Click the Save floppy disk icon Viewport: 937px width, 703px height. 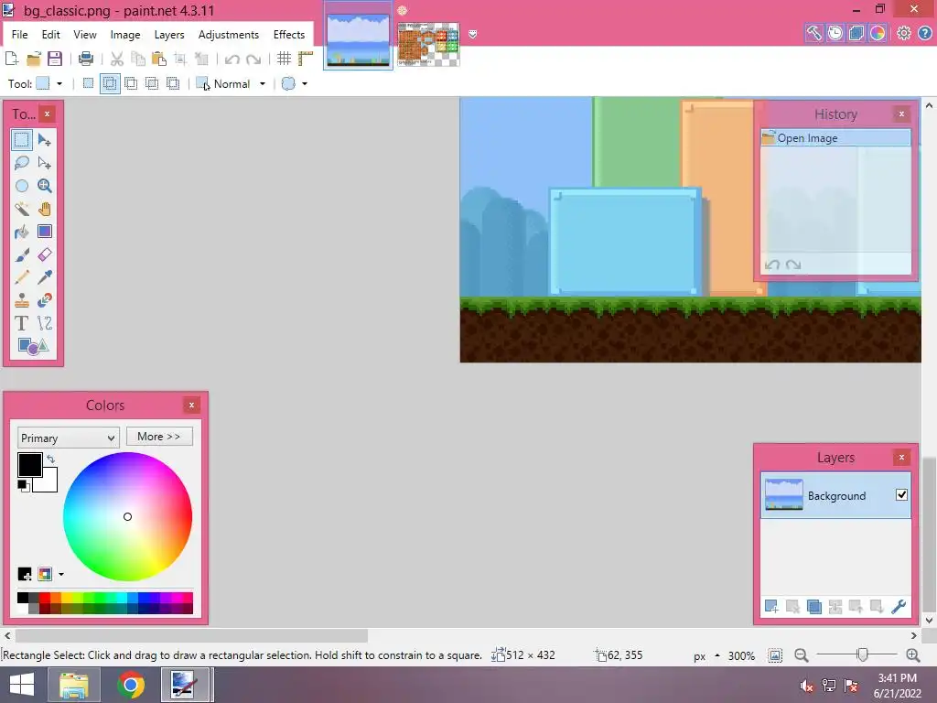[x=55, y=59]
